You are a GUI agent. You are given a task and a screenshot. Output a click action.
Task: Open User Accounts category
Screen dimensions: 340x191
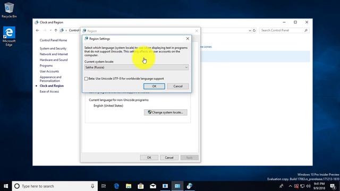coord(49,71)
